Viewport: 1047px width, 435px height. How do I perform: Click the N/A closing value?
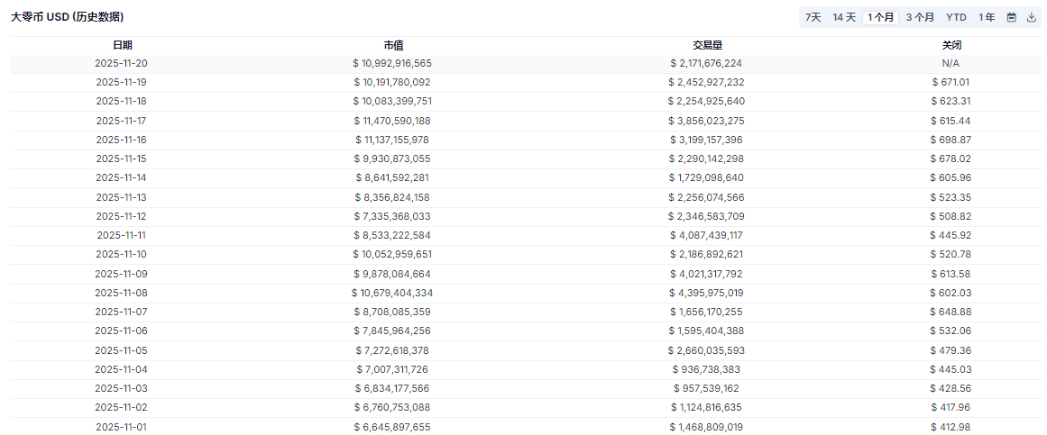coord(951,63)
